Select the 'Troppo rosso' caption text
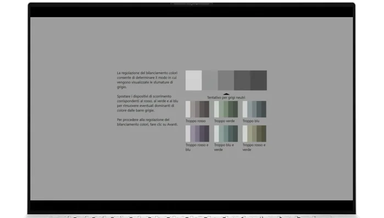This screenshot has height=218, width=384. pos(196,121)
